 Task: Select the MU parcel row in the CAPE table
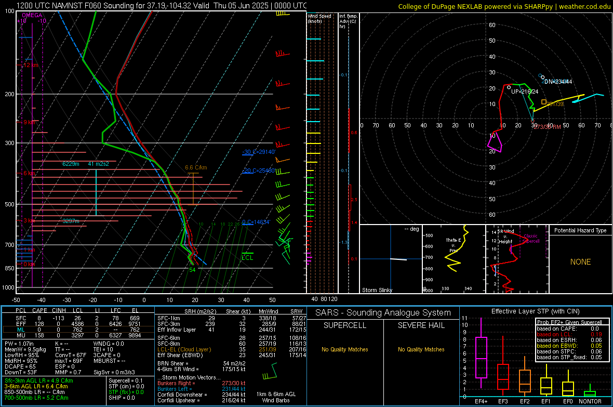pyautogui.click(x=78, y=335)
